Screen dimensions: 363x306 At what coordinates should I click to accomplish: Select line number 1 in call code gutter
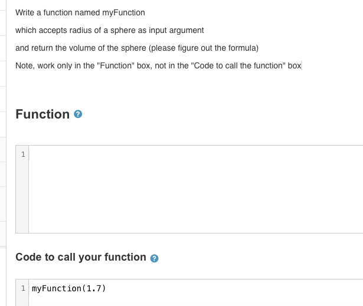coord(23,288)
